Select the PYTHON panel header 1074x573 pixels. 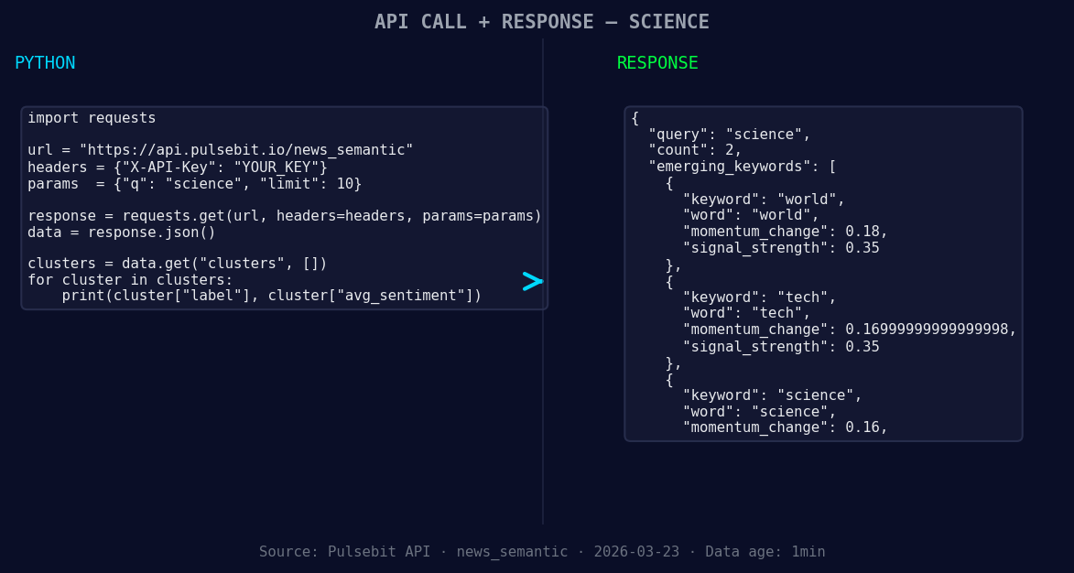pyautogui.click(x=45, y=62)
